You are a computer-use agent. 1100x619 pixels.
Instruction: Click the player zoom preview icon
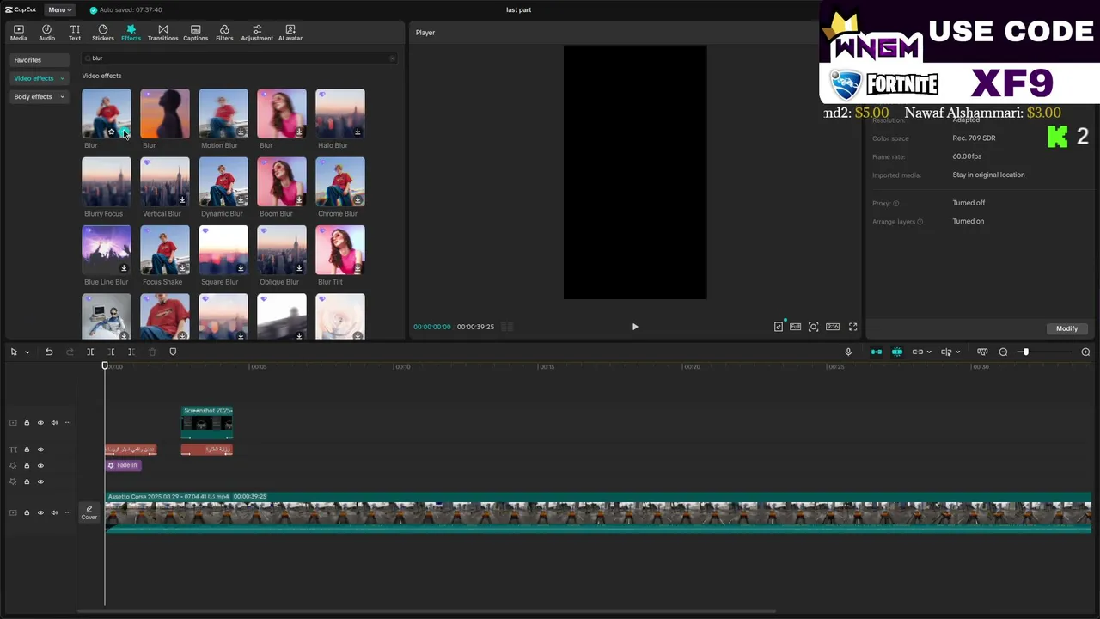click(813, 327)
